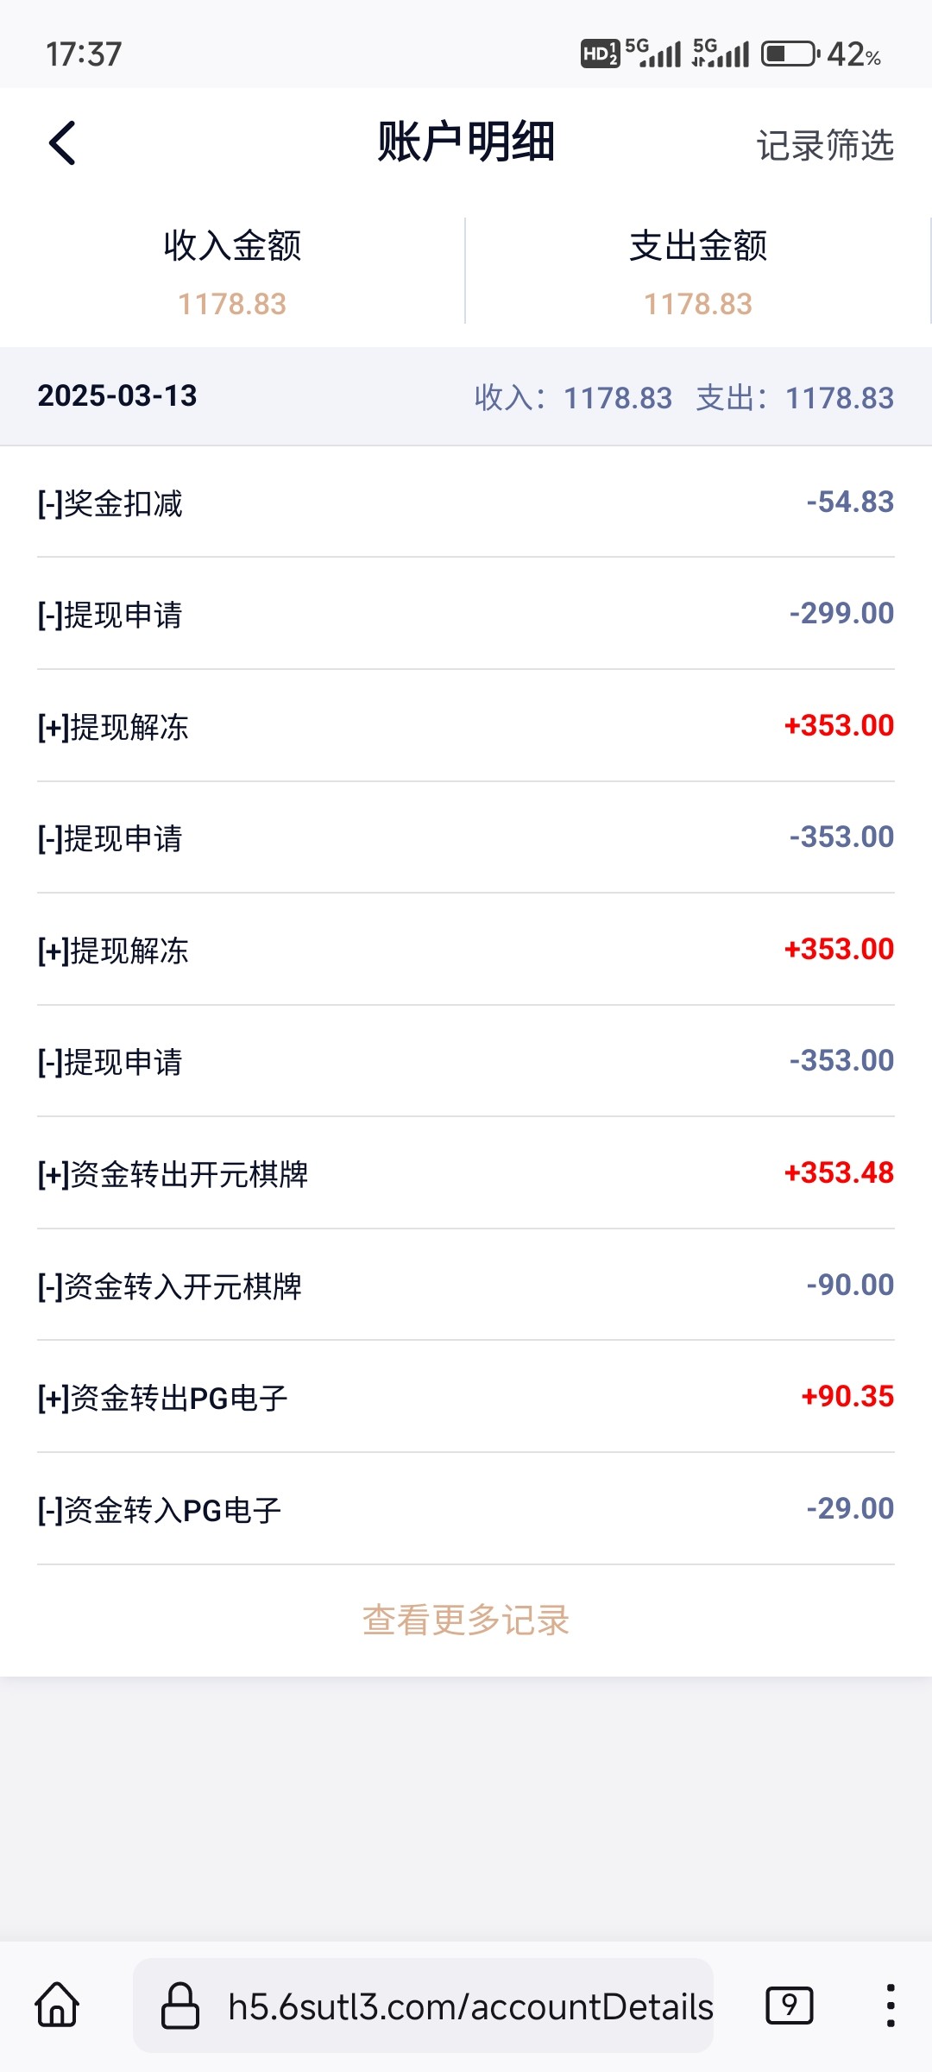932x2072 pixels.
Task: Click the h5.6sutl3.com address bar
Action: point(470,2006)
